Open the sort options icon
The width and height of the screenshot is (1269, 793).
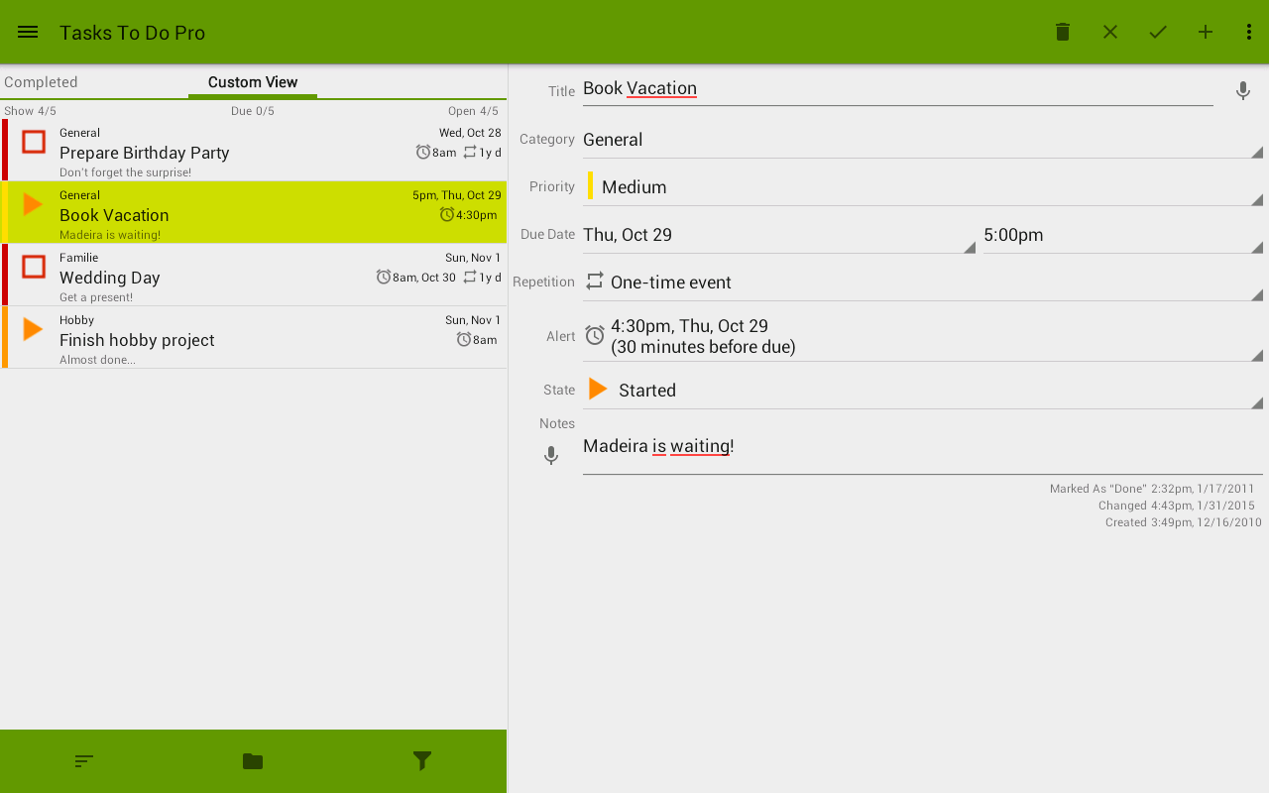pos(84,761)
